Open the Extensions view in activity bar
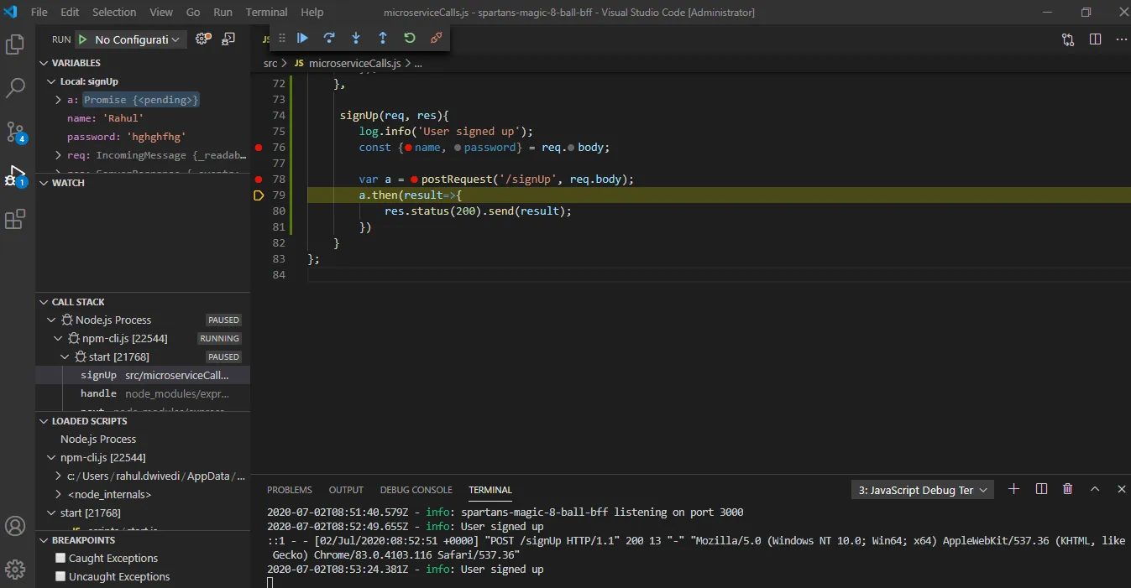Viewport: 1131px width, 588px height. [x=15, y=220]
